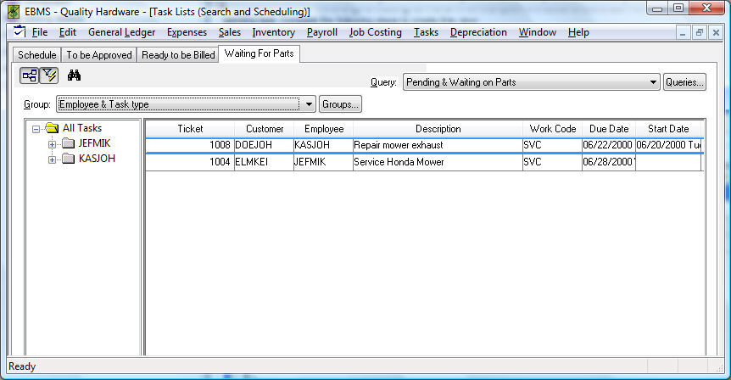Toggle the quick filter funnel icon
Image resolution: width=731 pixels, height=380 pixels.
(x=48, y=75)
